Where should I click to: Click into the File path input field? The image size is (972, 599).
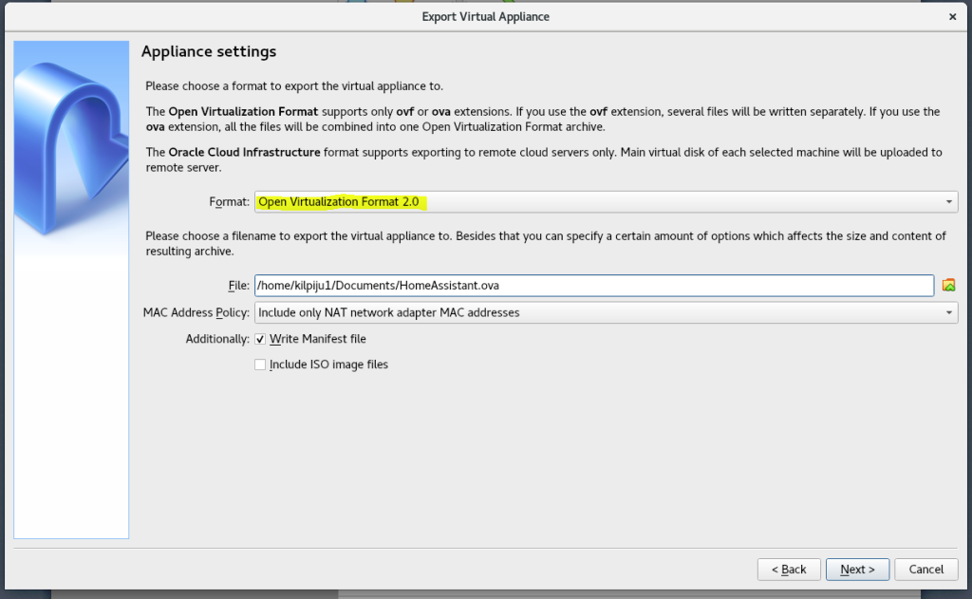(x=593, y=285)
